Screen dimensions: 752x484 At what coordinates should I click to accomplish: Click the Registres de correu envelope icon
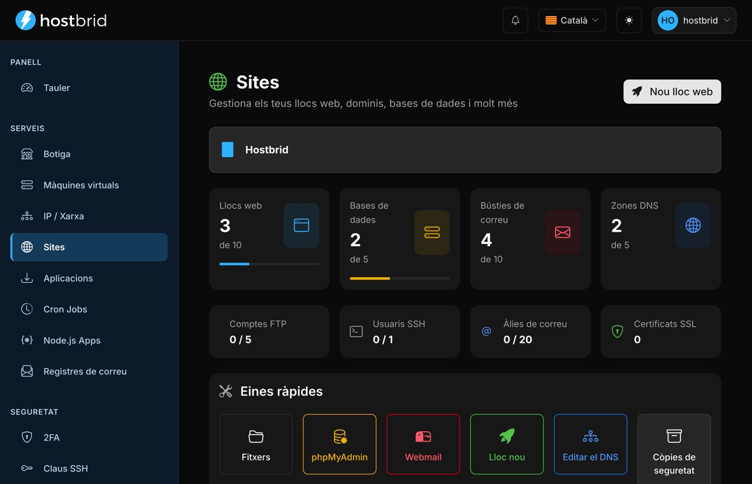[x=27, y=371]
